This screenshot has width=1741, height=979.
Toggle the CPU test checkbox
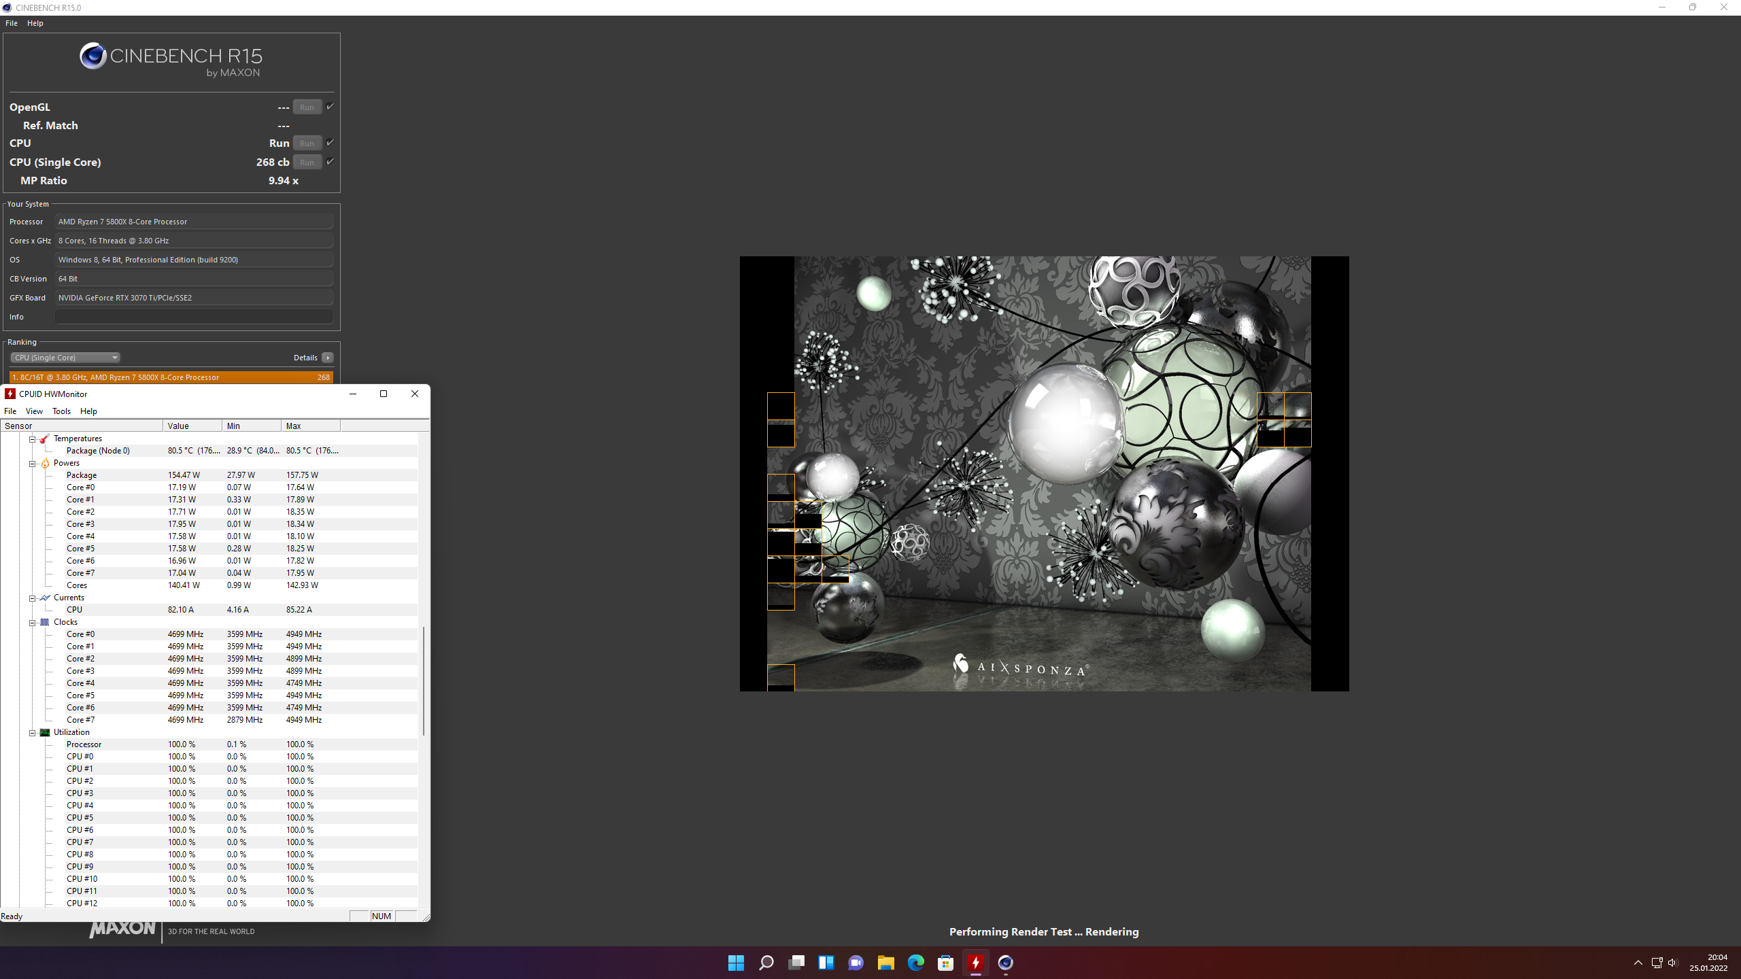pyautogui.click(x=330, y=143)
